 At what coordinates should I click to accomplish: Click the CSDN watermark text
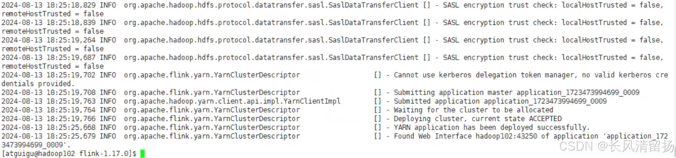(617, 146)
